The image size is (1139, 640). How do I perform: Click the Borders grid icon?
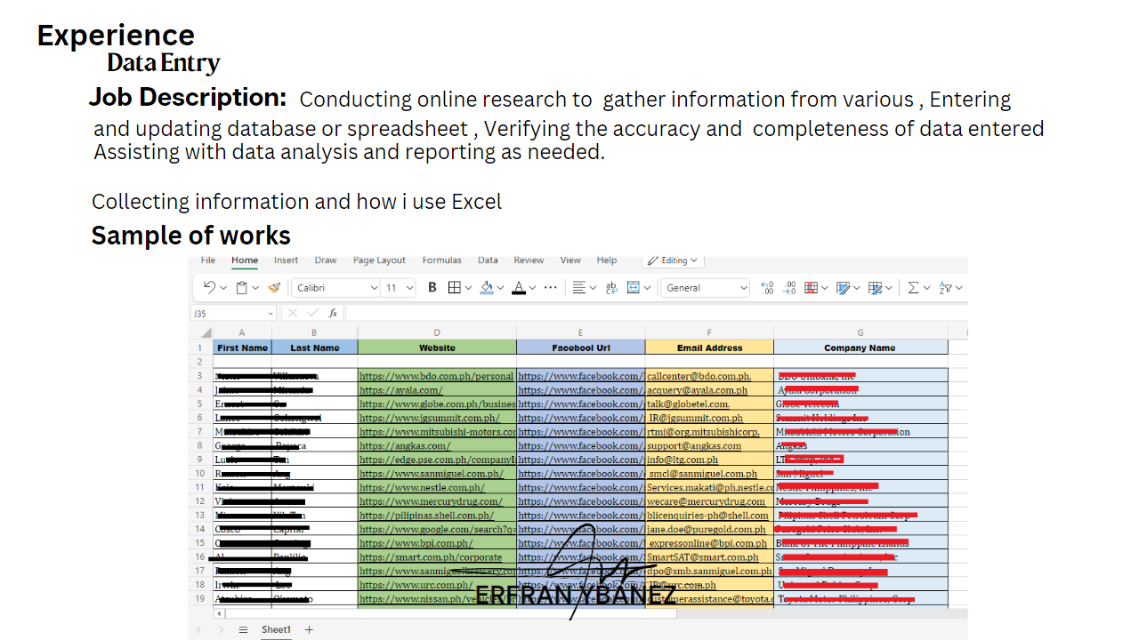tap(454, 287)
